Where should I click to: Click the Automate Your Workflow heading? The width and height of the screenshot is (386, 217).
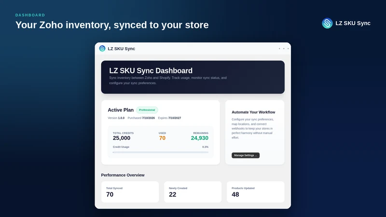pos(253,112)
